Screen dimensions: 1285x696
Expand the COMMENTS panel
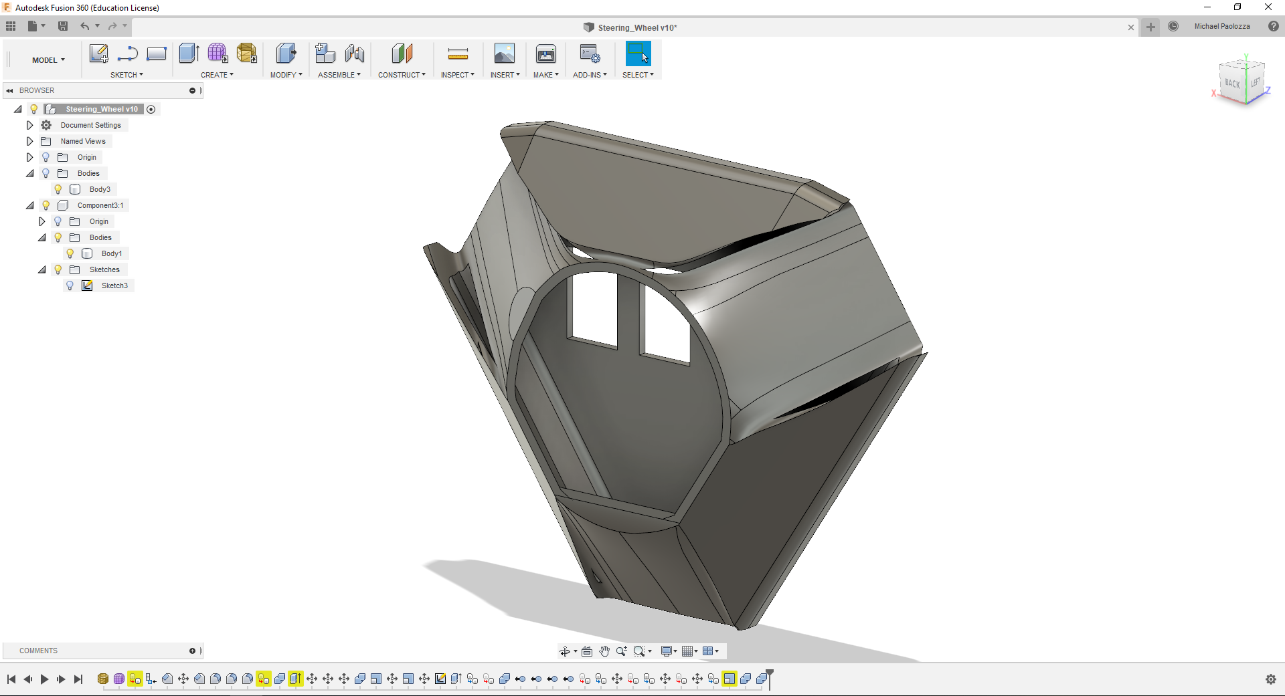click(192, 651)
